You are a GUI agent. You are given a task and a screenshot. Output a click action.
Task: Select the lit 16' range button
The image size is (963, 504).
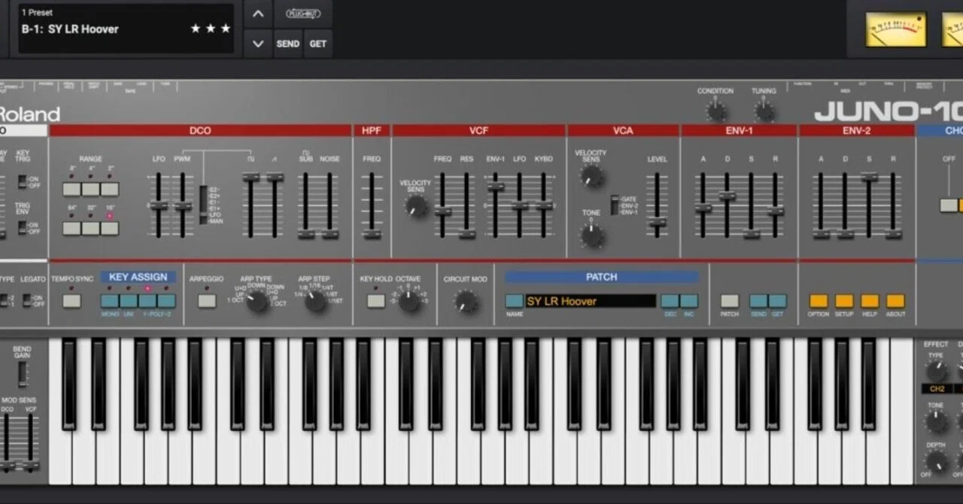110,228
